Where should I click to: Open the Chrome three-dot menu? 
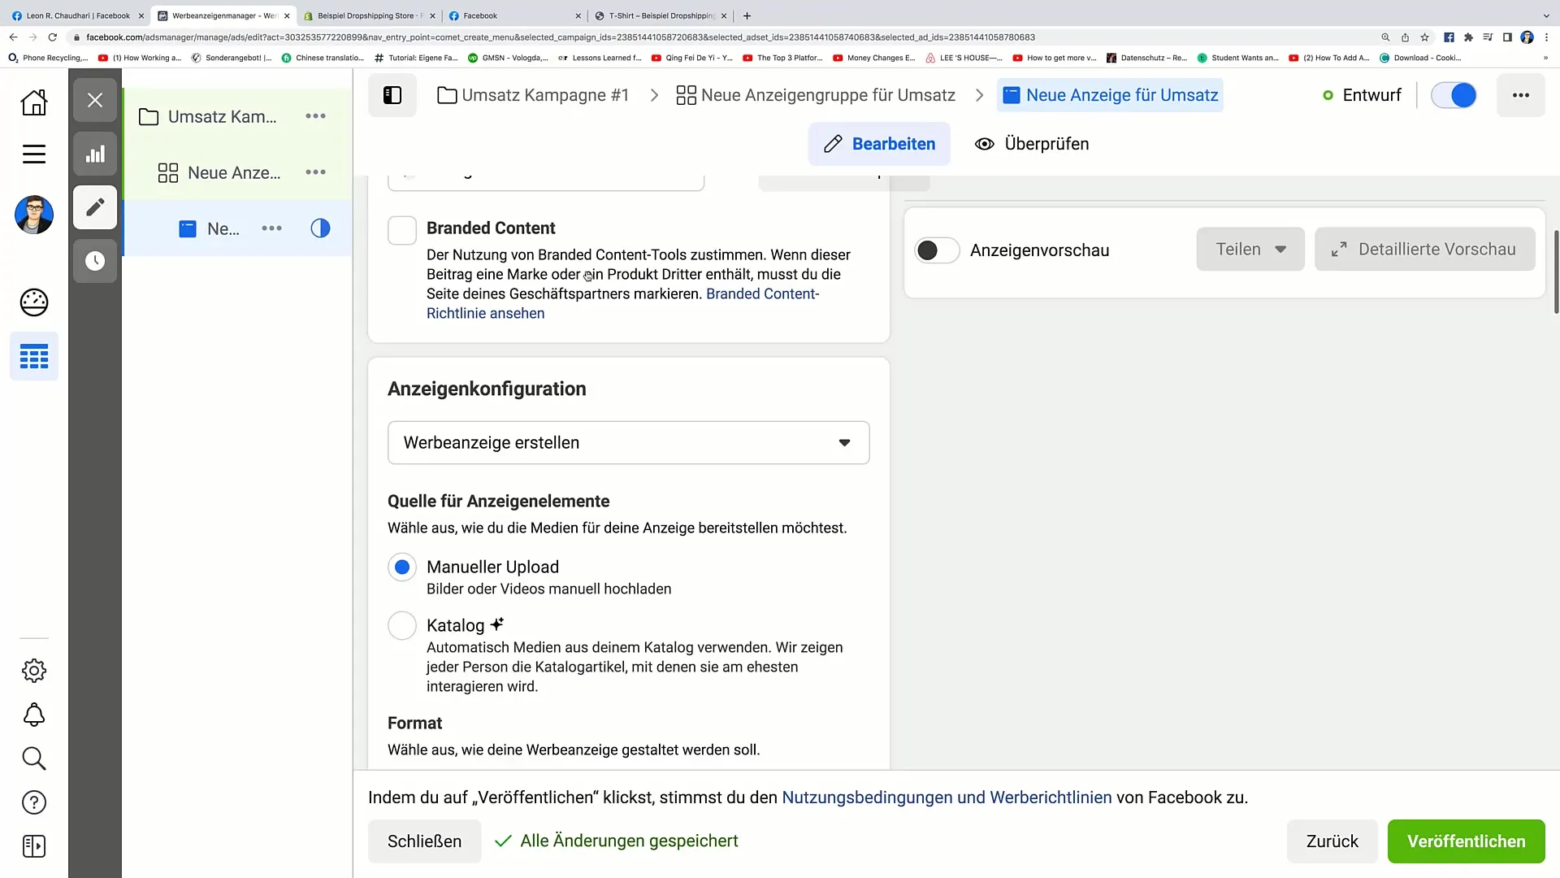1546,37
